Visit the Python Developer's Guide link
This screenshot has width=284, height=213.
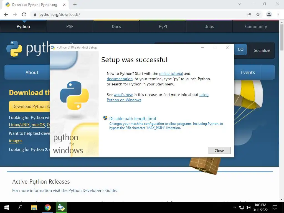pos(92,190)
